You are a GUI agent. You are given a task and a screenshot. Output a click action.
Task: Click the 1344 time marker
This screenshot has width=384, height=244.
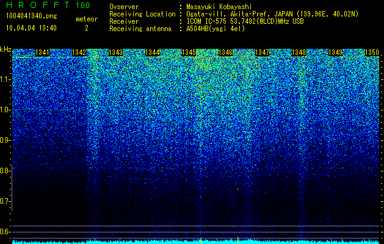coord(153,52)
